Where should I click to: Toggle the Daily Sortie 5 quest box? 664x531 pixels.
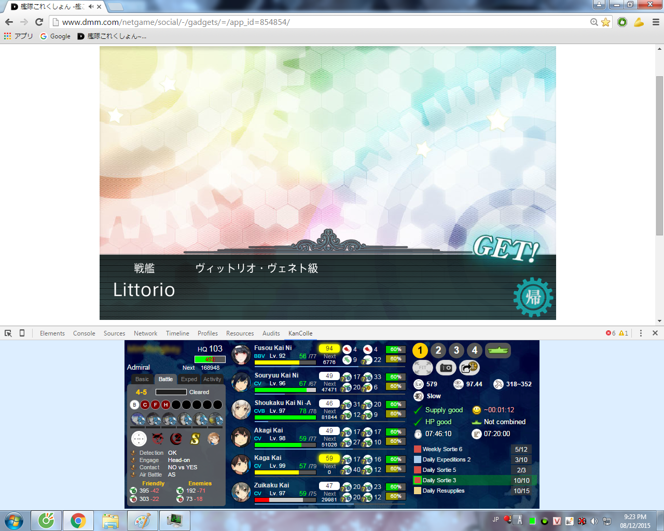418,470
